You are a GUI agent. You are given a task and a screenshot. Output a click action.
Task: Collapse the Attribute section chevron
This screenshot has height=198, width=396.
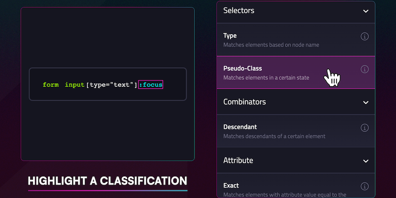click(x=366, y=161)
